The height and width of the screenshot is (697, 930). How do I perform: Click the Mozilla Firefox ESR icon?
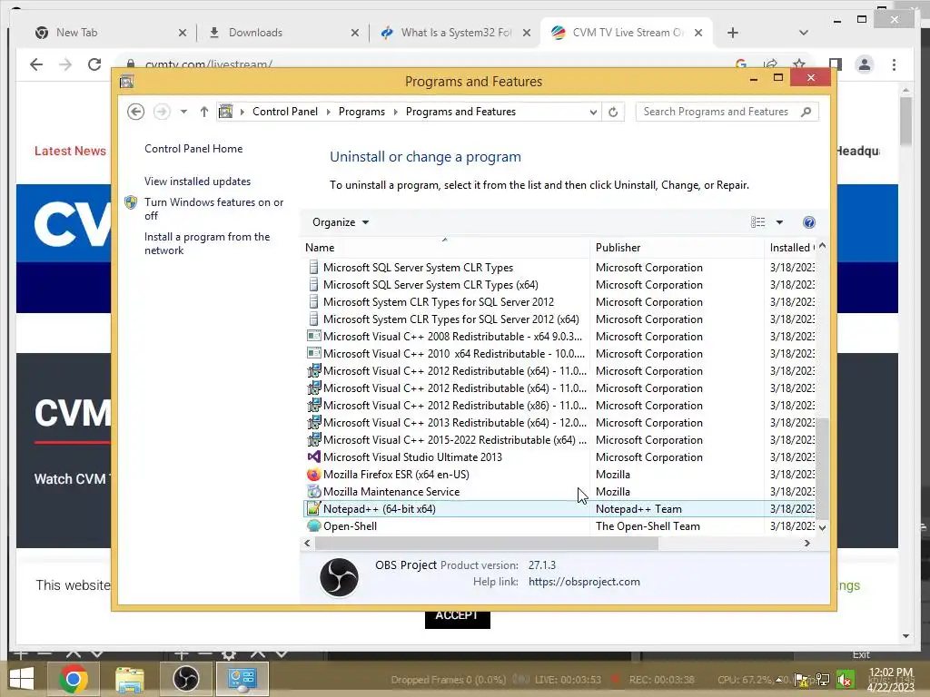313,474
